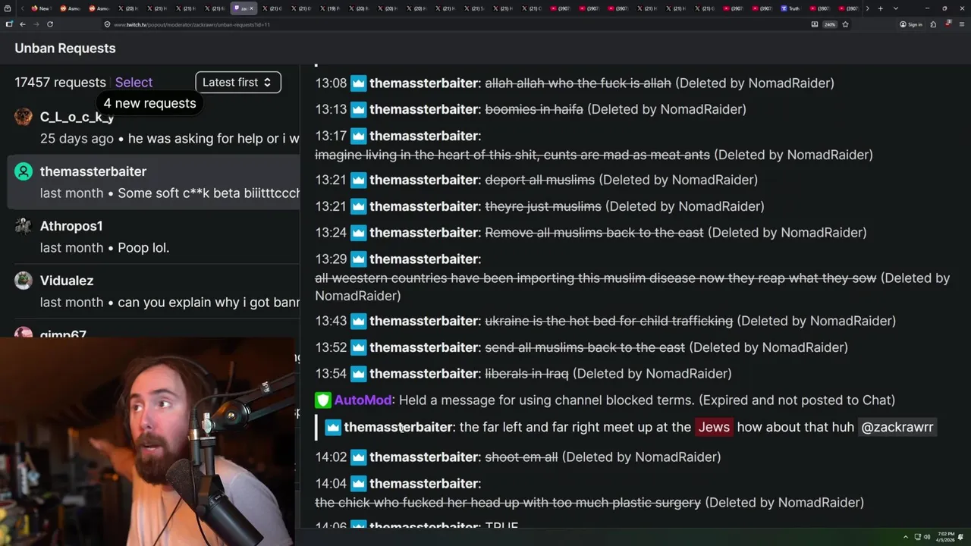The width and height of the screenshot is (971, 546).
Task: Click the red highlighted blocked term chip
Action: (x=714, y=427)
